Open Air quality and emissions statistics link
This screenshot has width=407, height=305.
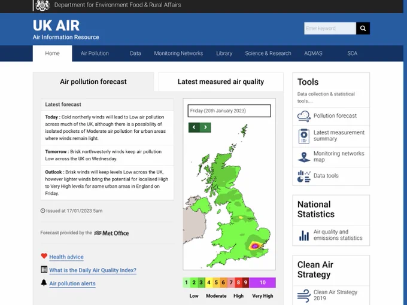click(x=338, y=235)
